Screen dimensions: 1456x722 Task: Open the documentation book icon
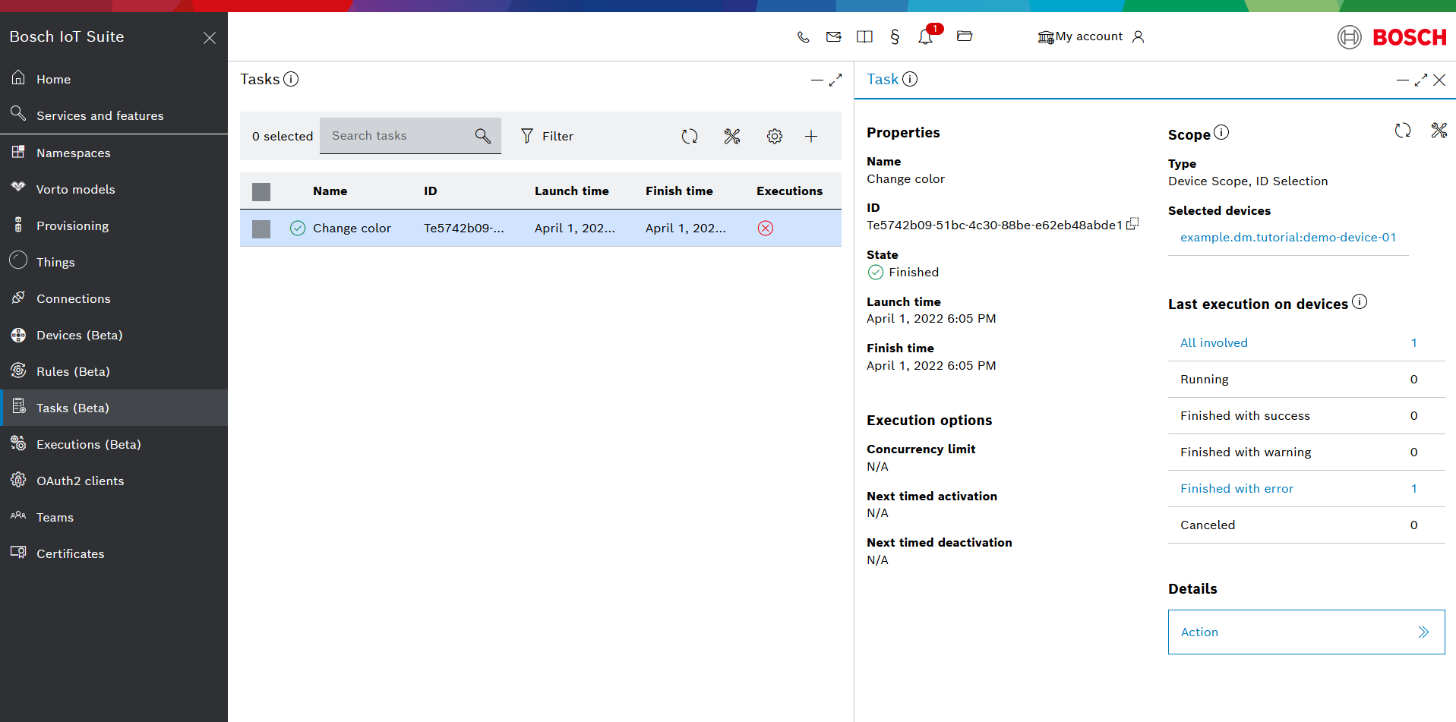click(x=864, y=36)
